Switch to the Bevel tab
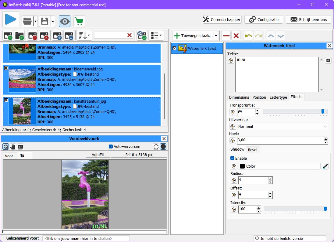Image resolution: width=334 pixels, height=242 pixels. coord(252,150)
